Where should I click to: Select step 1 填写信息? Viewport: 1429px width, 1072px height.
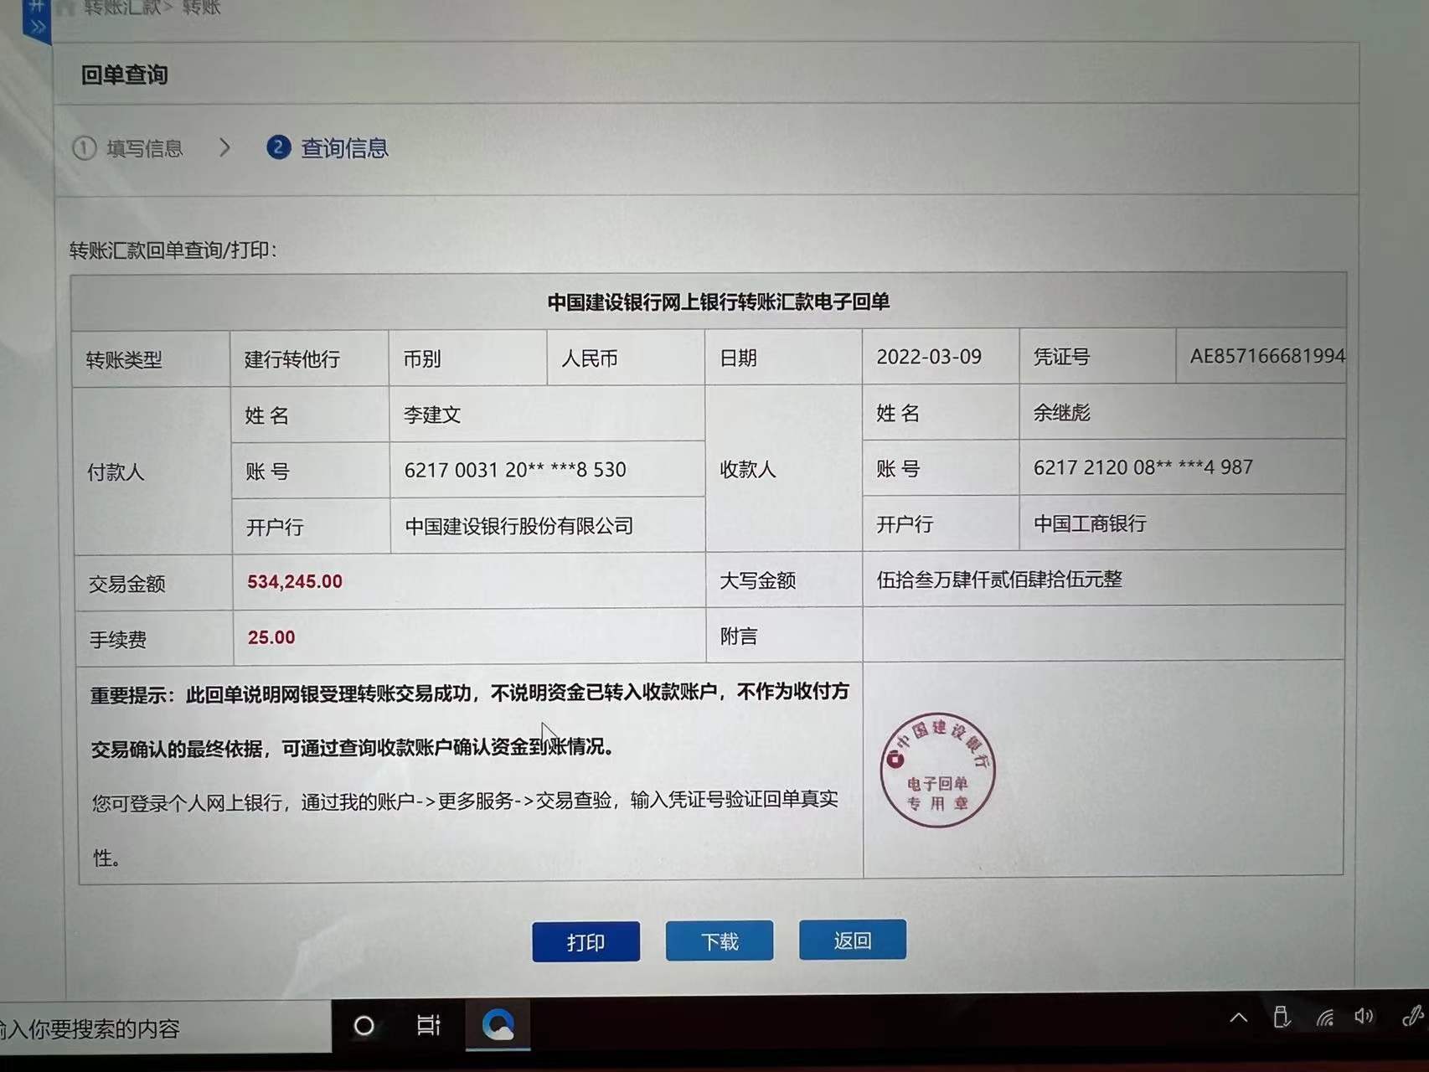[127, 149]
